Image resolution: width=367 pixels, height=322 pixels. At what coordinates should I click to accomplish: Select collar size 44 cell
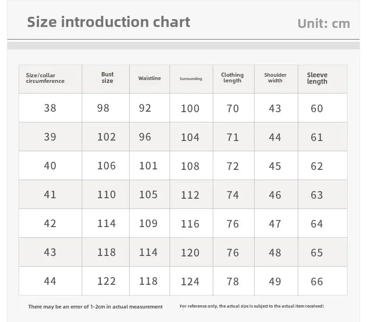coord(50,281)
